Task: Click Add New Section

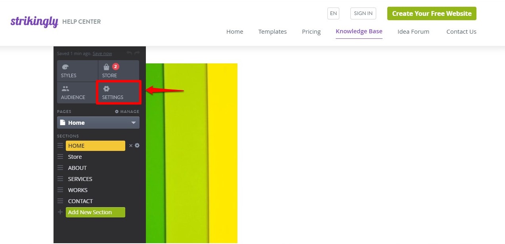Action: pyautogui.click(x=95, y=212)
